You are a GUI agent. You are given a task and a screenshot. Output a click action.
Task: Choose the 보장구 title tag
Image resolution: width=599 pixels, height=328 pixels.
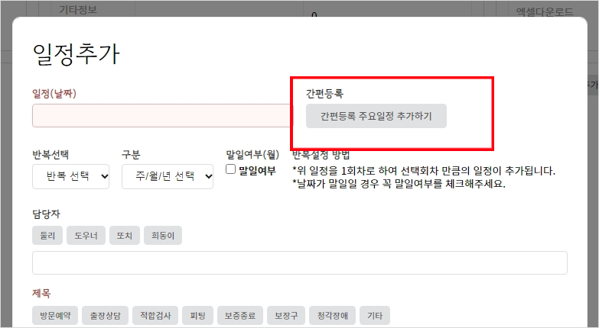pos(288,316)
